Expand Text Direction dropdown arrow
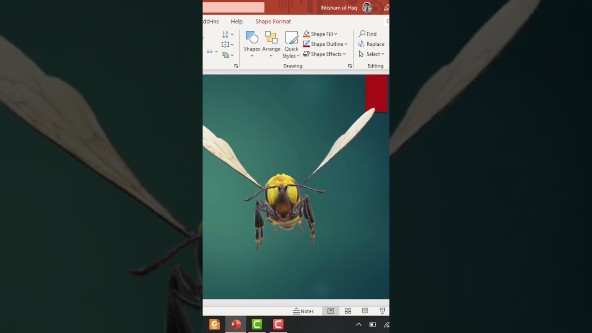Viewport: 592px width, 333px height. 232,35
